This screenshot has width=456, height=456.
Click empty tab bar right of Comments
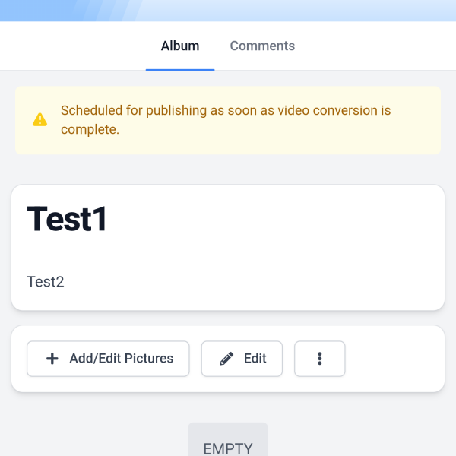[380, 46]
